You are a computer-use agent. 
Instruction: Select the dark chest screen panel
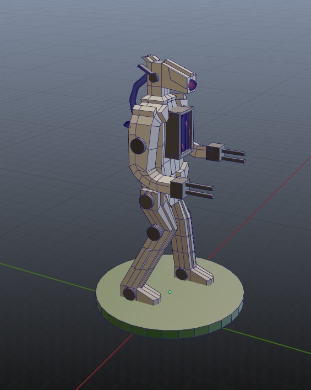[179, 133]
